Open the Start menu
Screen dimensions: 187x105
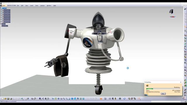[x=4, y=6]
